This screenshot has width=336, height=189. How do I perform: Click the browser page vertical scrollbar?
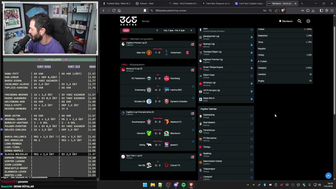click(x=334, y=70)
